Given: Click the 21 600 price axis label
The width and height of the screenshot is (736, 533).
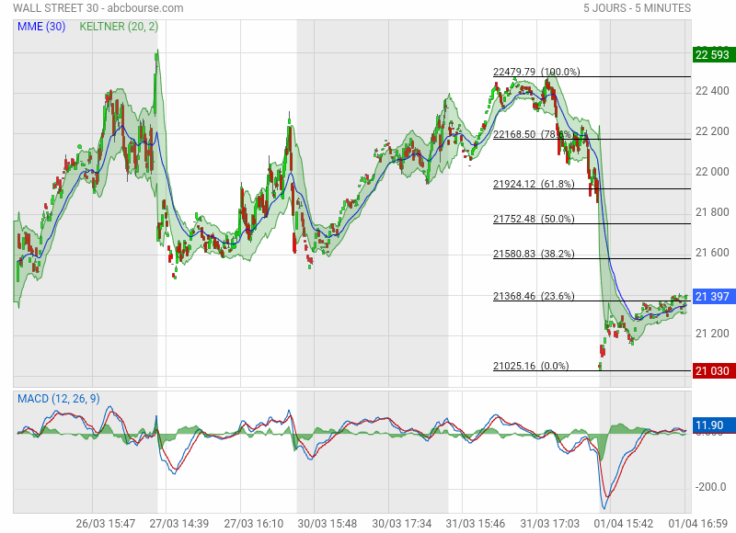Looking at the screenshot, I should point(712,252).
